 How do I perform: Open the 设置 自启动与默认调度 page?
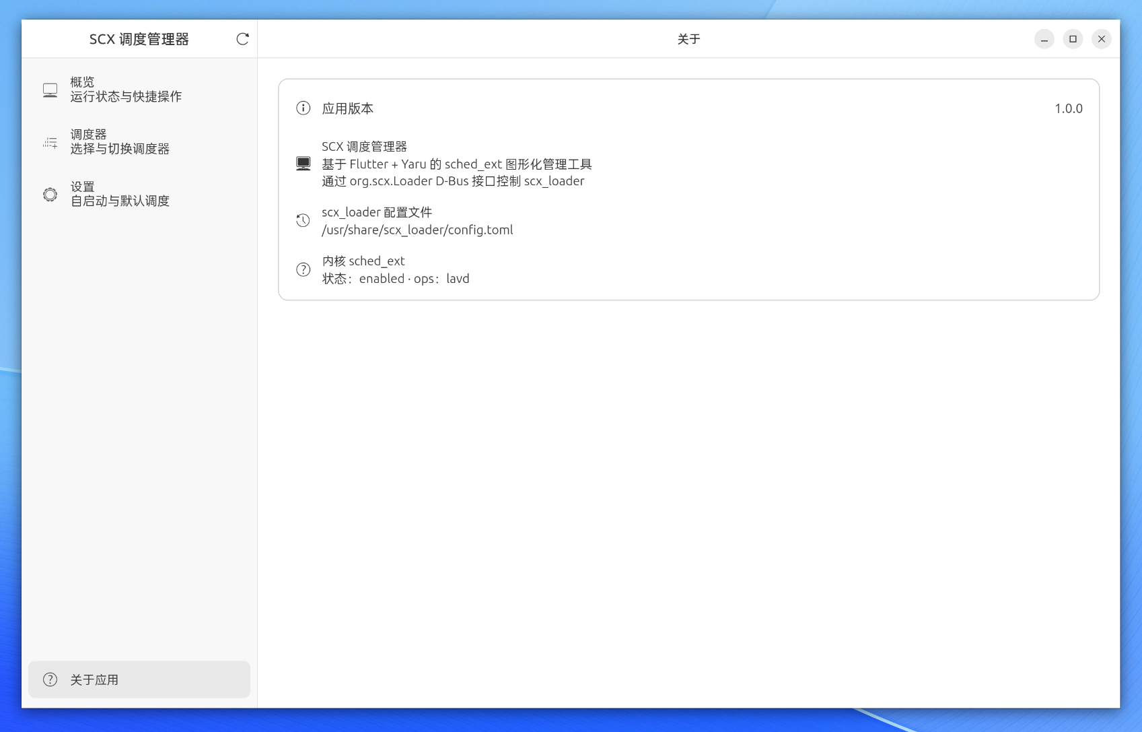139,195
